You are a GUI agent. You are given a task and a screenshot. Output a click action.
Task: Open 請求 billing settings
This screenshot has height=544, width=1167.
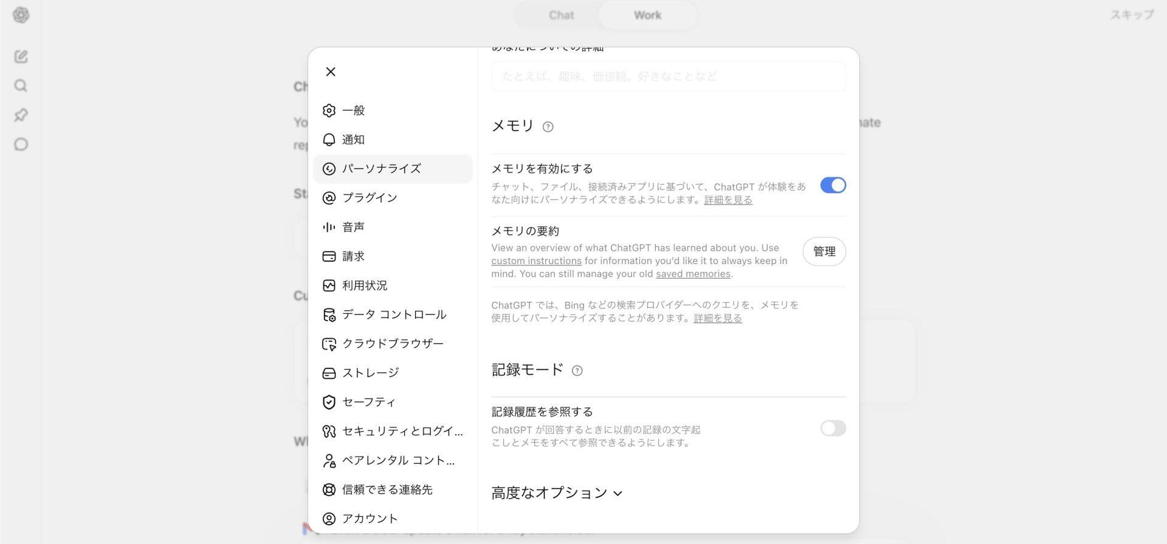(393, 256)
